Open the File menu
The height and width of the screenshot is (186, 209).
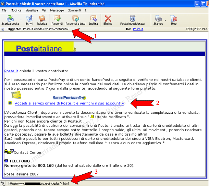click(x=4, y=10)
